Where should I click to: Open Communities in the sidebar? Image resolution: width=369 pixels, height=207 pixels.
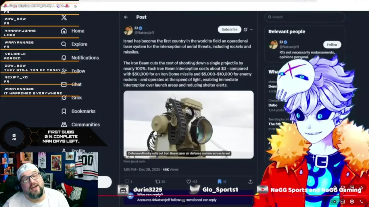coord(86,124)
